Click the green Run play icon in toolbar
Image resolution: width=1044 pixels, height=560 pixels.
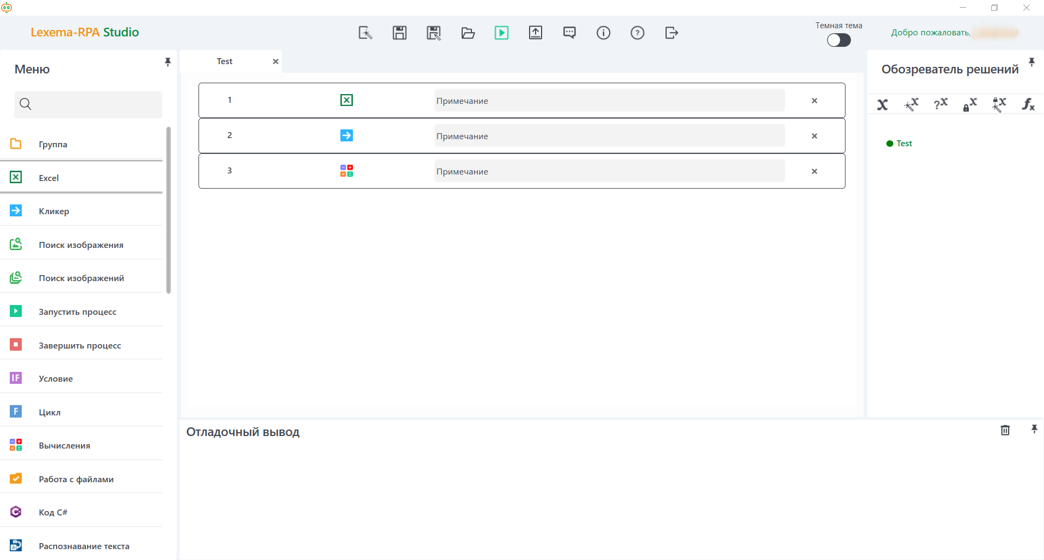[x=501, y=33]
